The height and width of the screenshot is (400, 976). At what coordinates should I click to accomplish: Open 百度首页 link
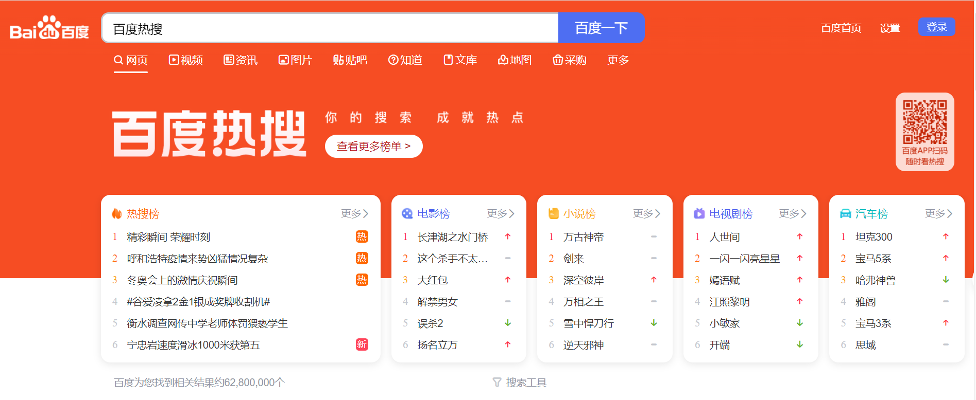click(841, 28)
